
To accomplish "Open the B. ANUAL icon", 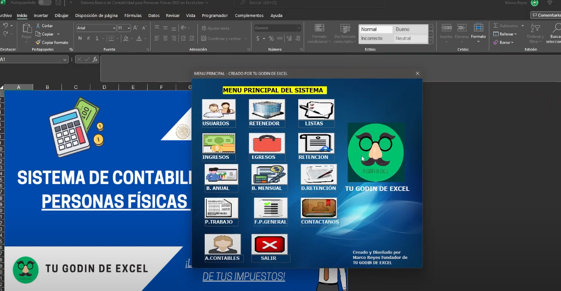I will pyautogui.click(x=221, y=174).
